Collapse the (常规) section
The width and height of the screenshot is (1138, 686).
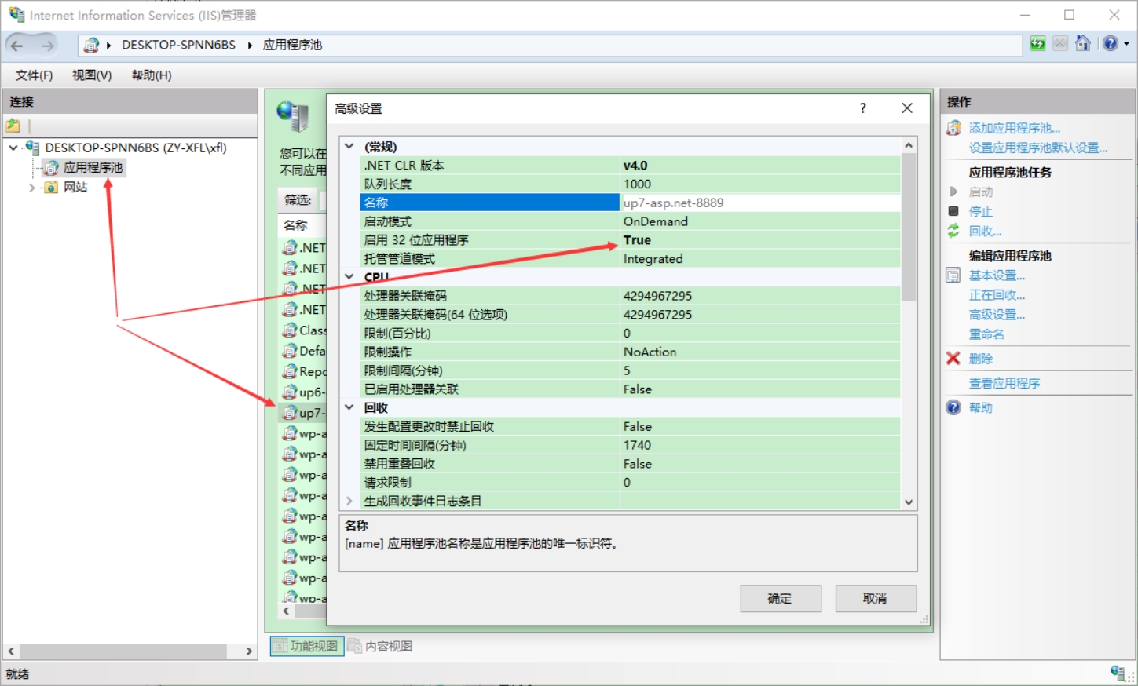pyautogui.click(x=349, y=146)
